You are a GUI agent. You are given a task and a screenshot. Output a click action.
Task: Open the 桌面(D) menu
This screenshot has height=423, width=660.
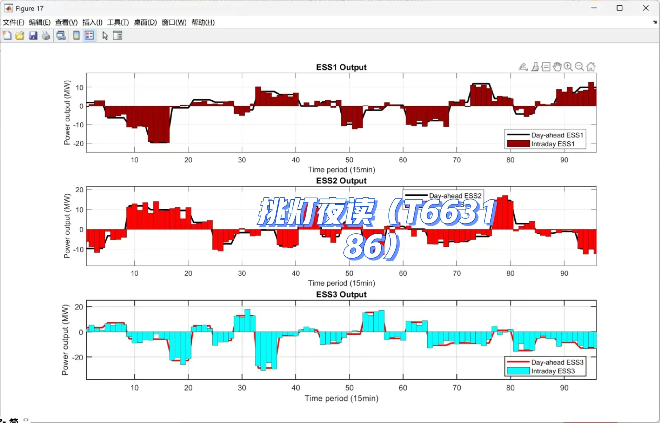click(x=145, y=22)
